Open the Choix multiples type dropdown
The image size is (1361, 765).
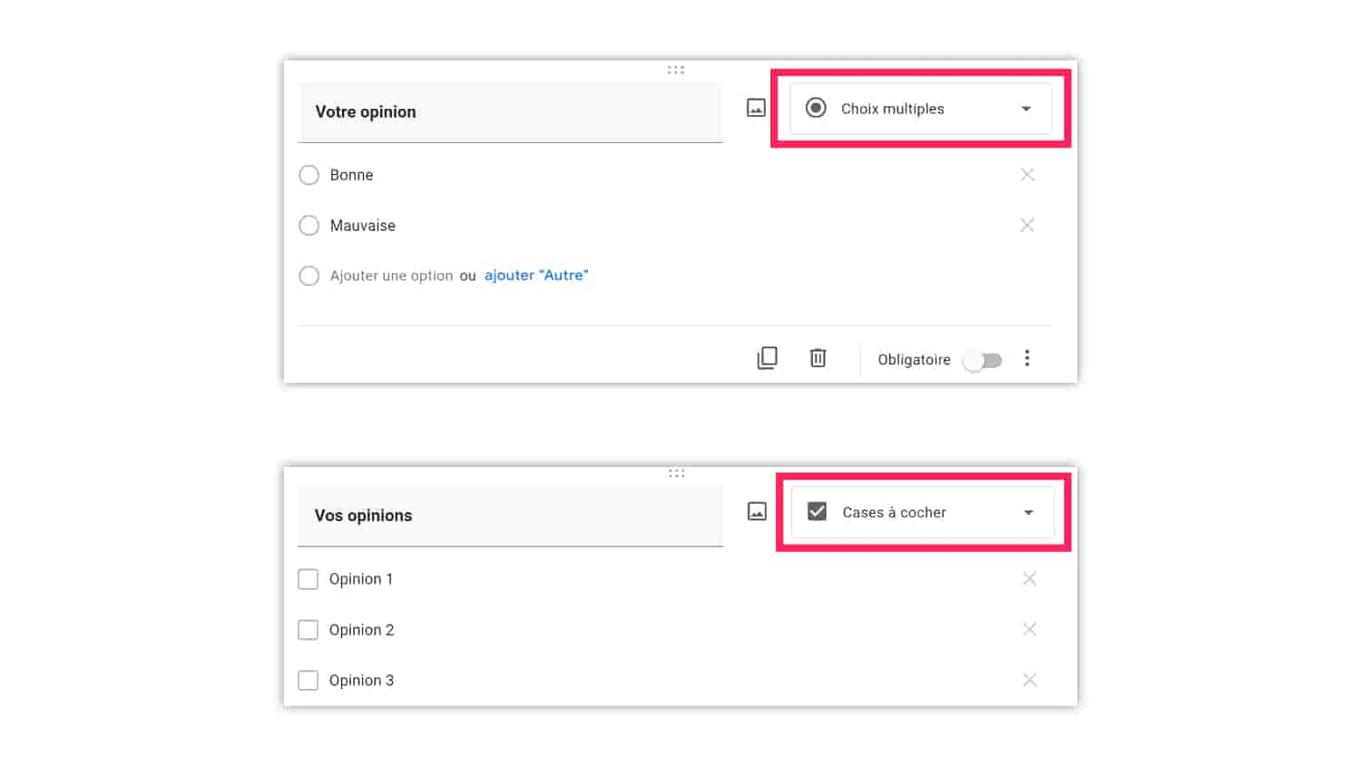click(x=921, y=109)
